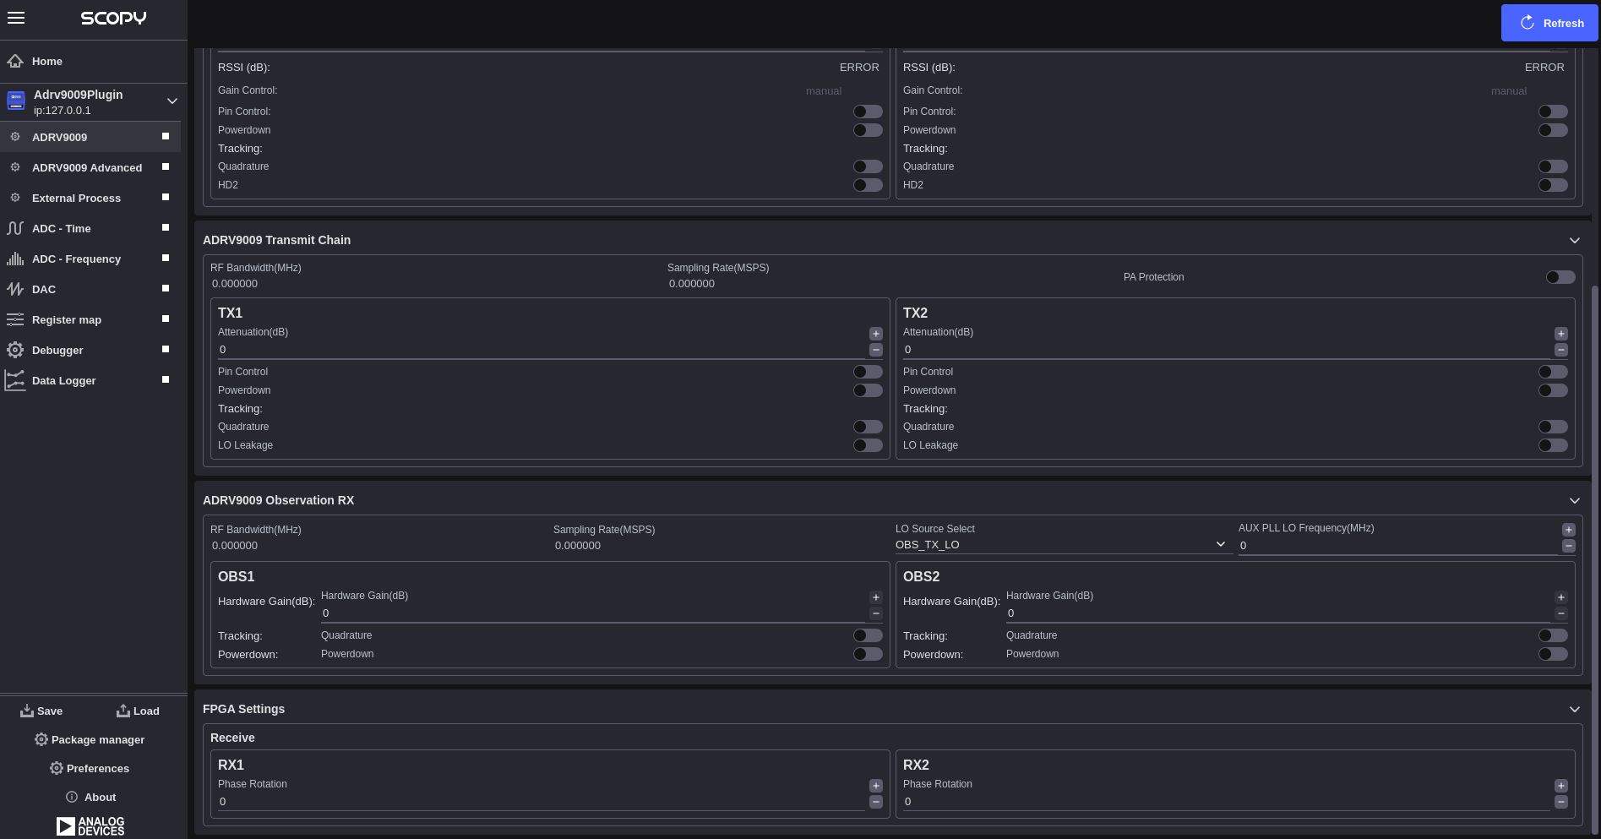Toggle OBS1 Quadrature tracking switch
The height and width of the screenshot is (839, 1601).
coord(868,635)
